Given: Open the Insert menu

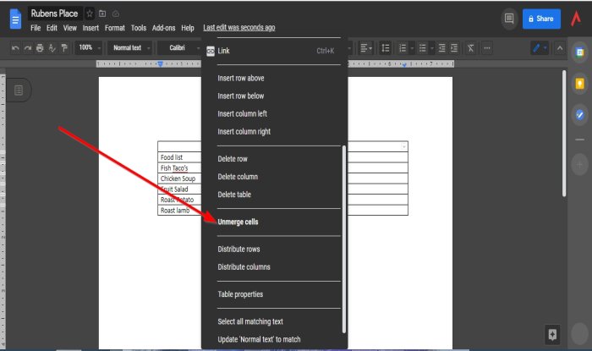Looking at the screenshot, I should pos(90,28).
